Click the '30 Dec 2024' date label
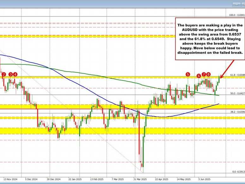Image resolution: width=245 pixels, height=184 pixels. point(54,179)
